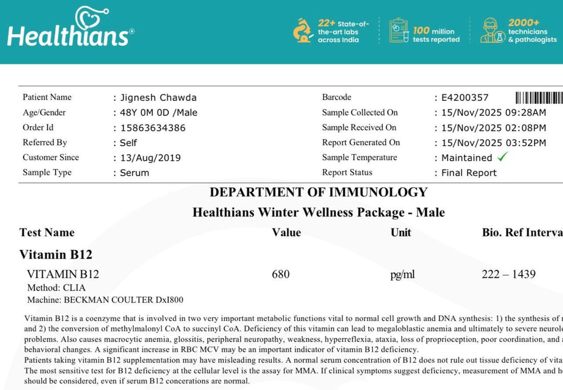
Task: Click the reference interval 222 – 1439
Action: (x=508, y=274)
